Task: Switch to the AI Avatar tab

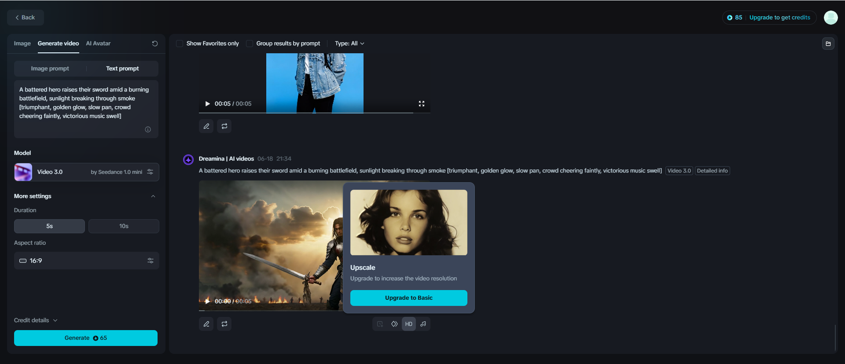Action: (x=98, y=44)
